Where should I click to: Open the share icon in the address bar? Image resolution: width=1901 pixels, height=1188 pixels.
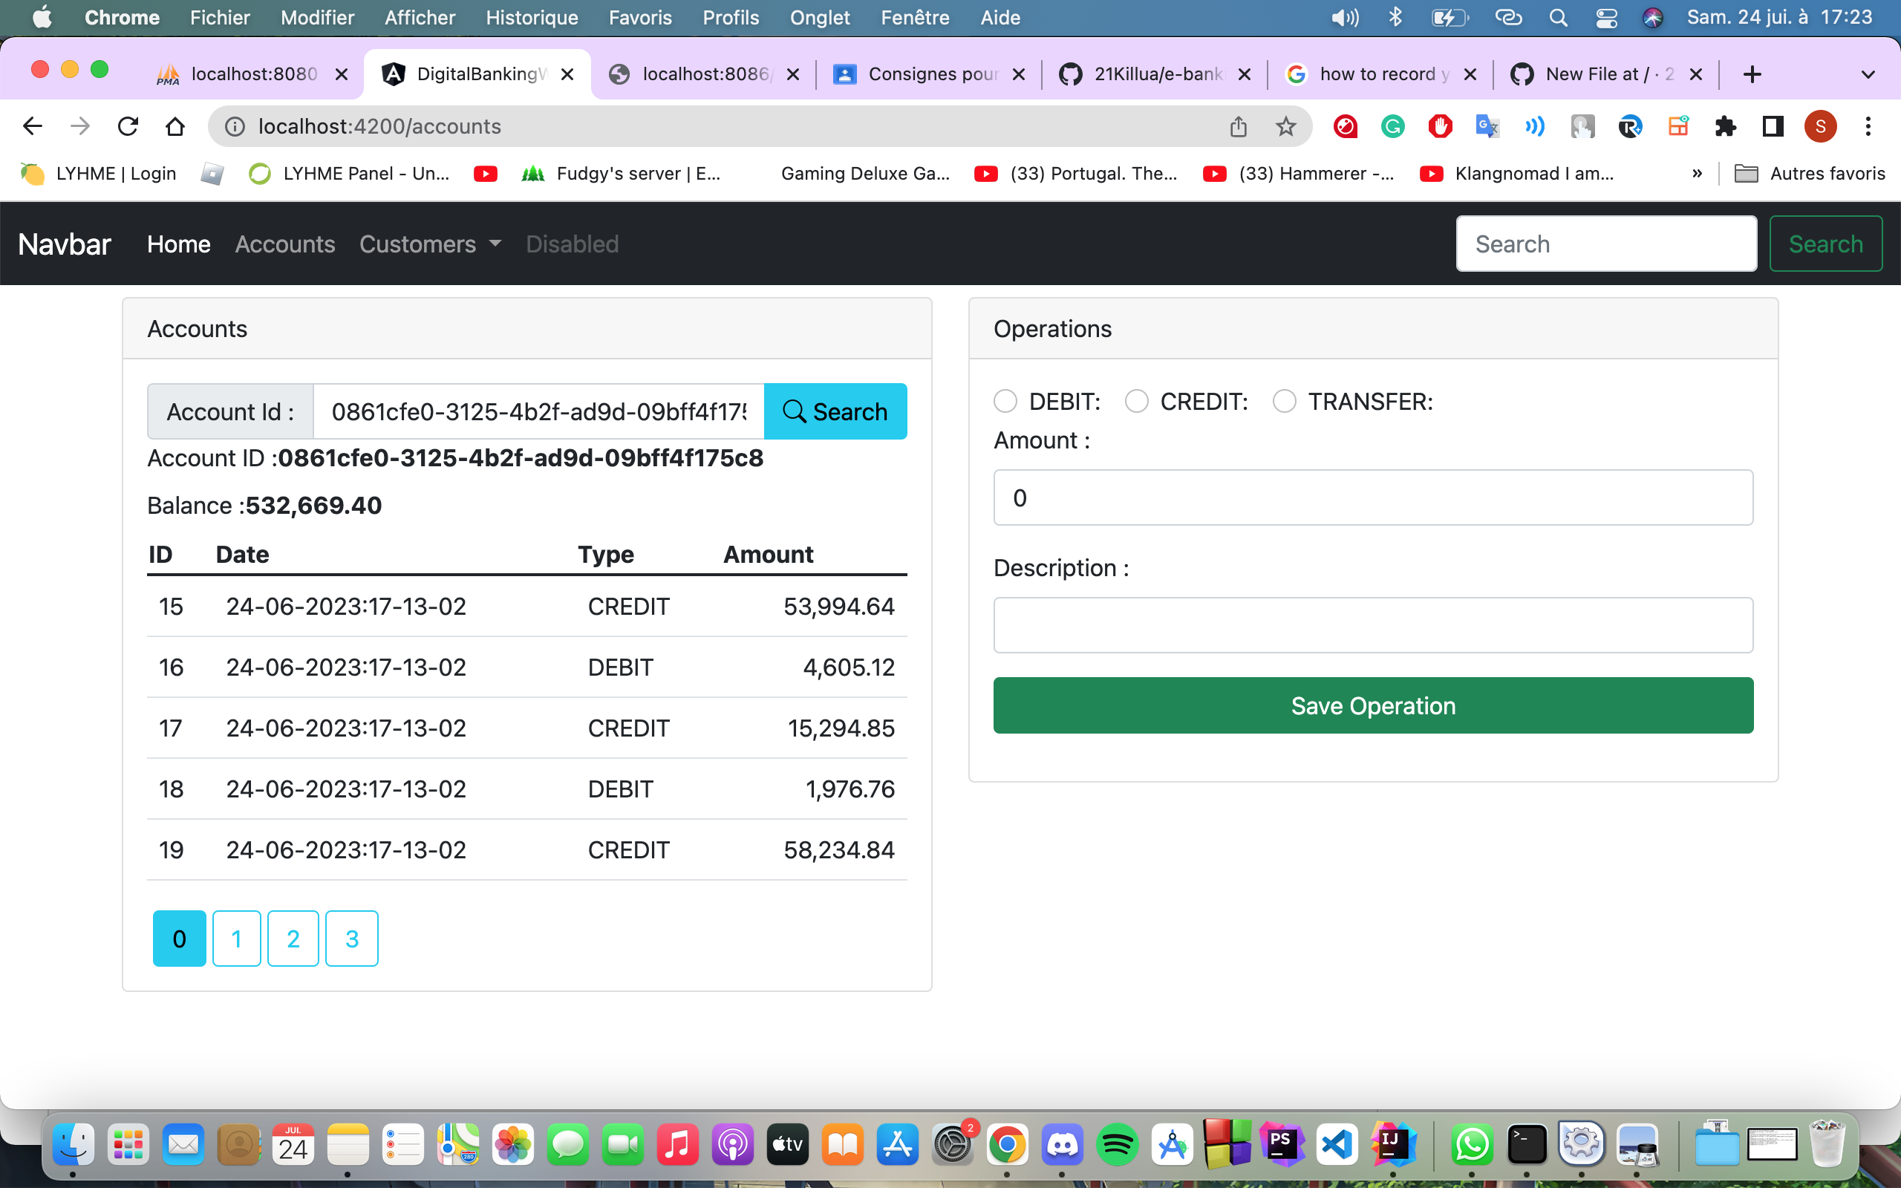tap(1239, 125)
